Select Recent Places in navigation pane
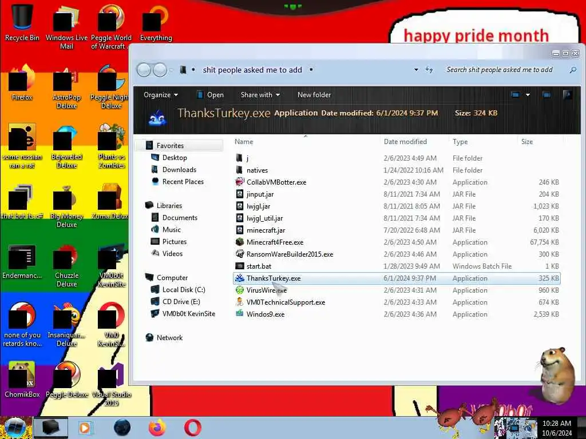This screenshot has width=586, height=439. tap(183, 181)
